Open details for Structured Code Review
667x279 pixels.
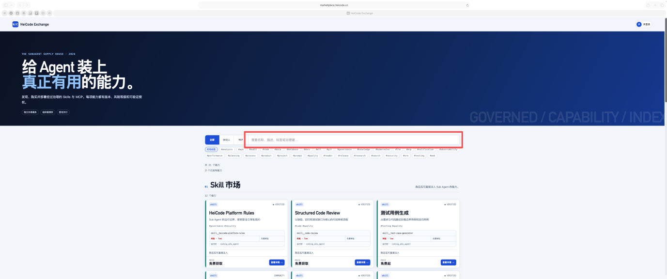(363, 263)
